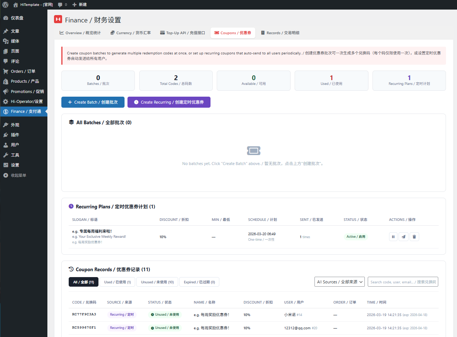Send the recurring coupon now via paper-plane icon
This screenshot has height=337, width=457.
click(x=403, y=237)
